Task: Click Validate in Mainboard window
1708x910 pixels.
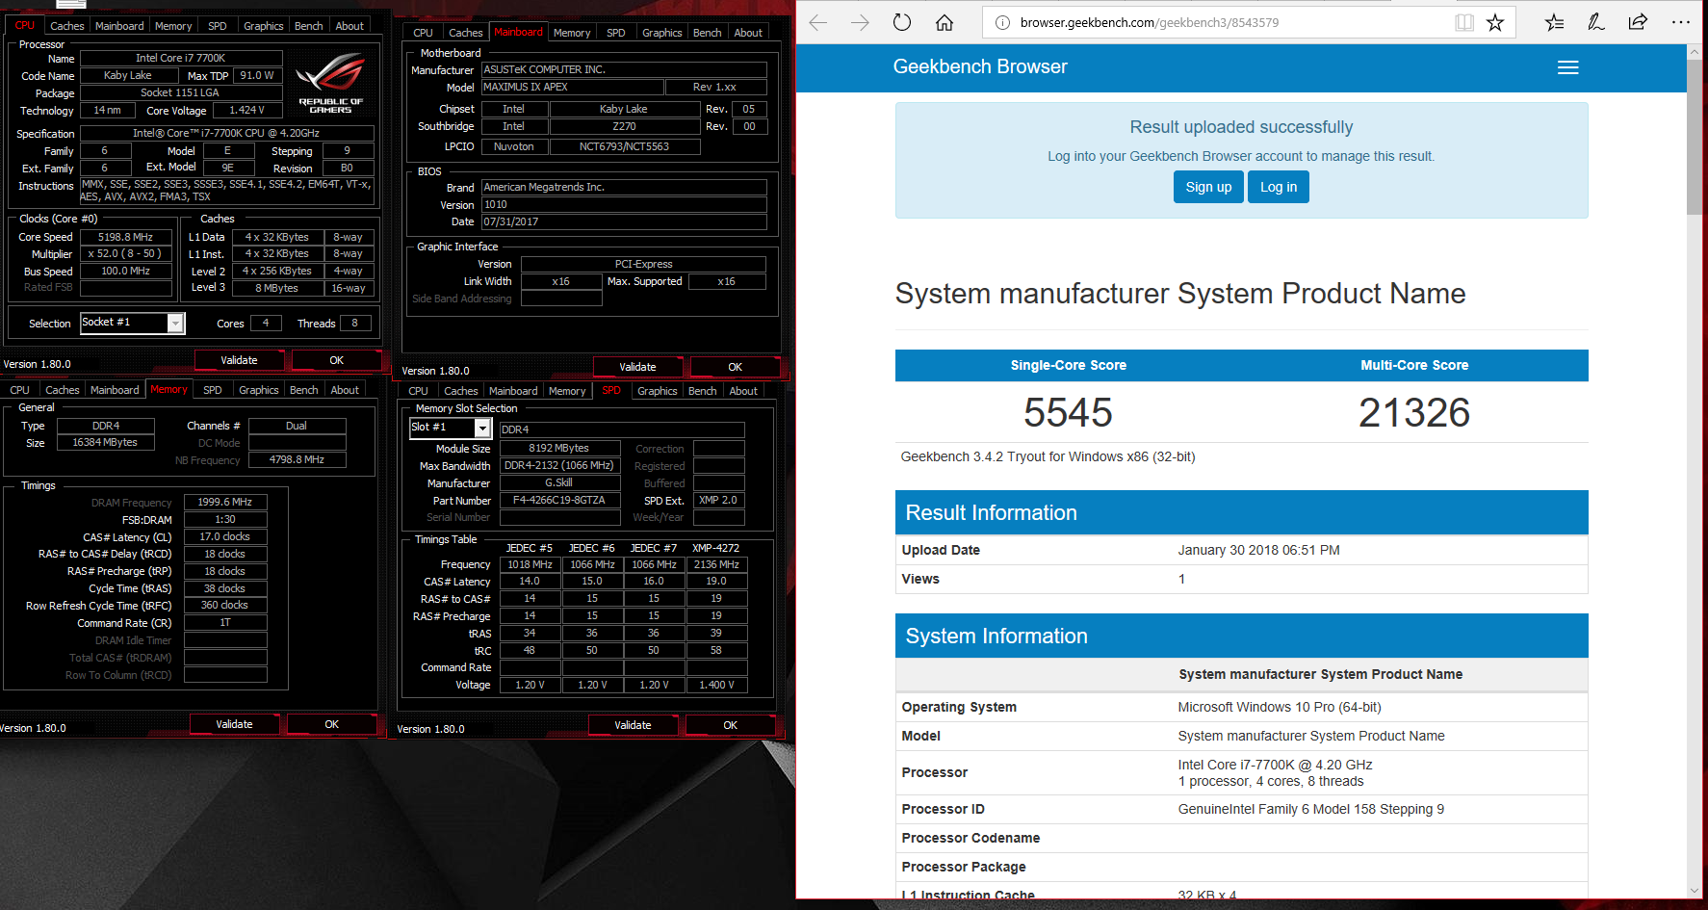Action: click(x=637, y=367)
